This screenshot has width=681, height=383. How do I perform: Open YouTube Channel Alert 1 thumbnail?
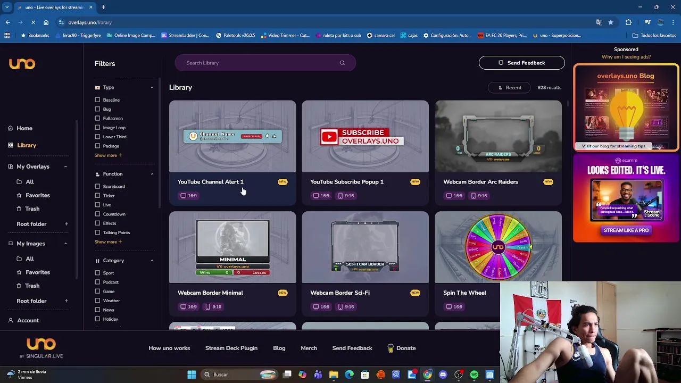pyautogui.click(x=232, y=136)
